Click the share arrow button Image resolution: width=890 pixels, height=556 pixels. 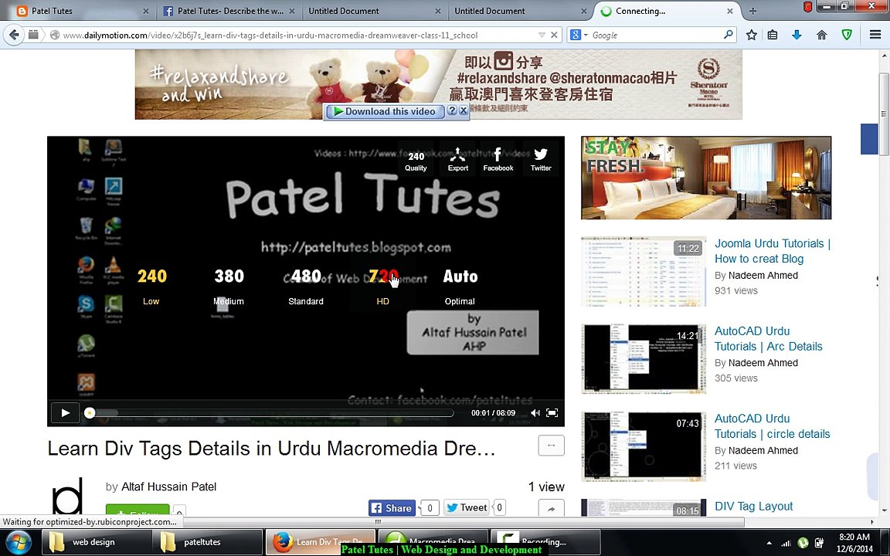coord(551,508)
